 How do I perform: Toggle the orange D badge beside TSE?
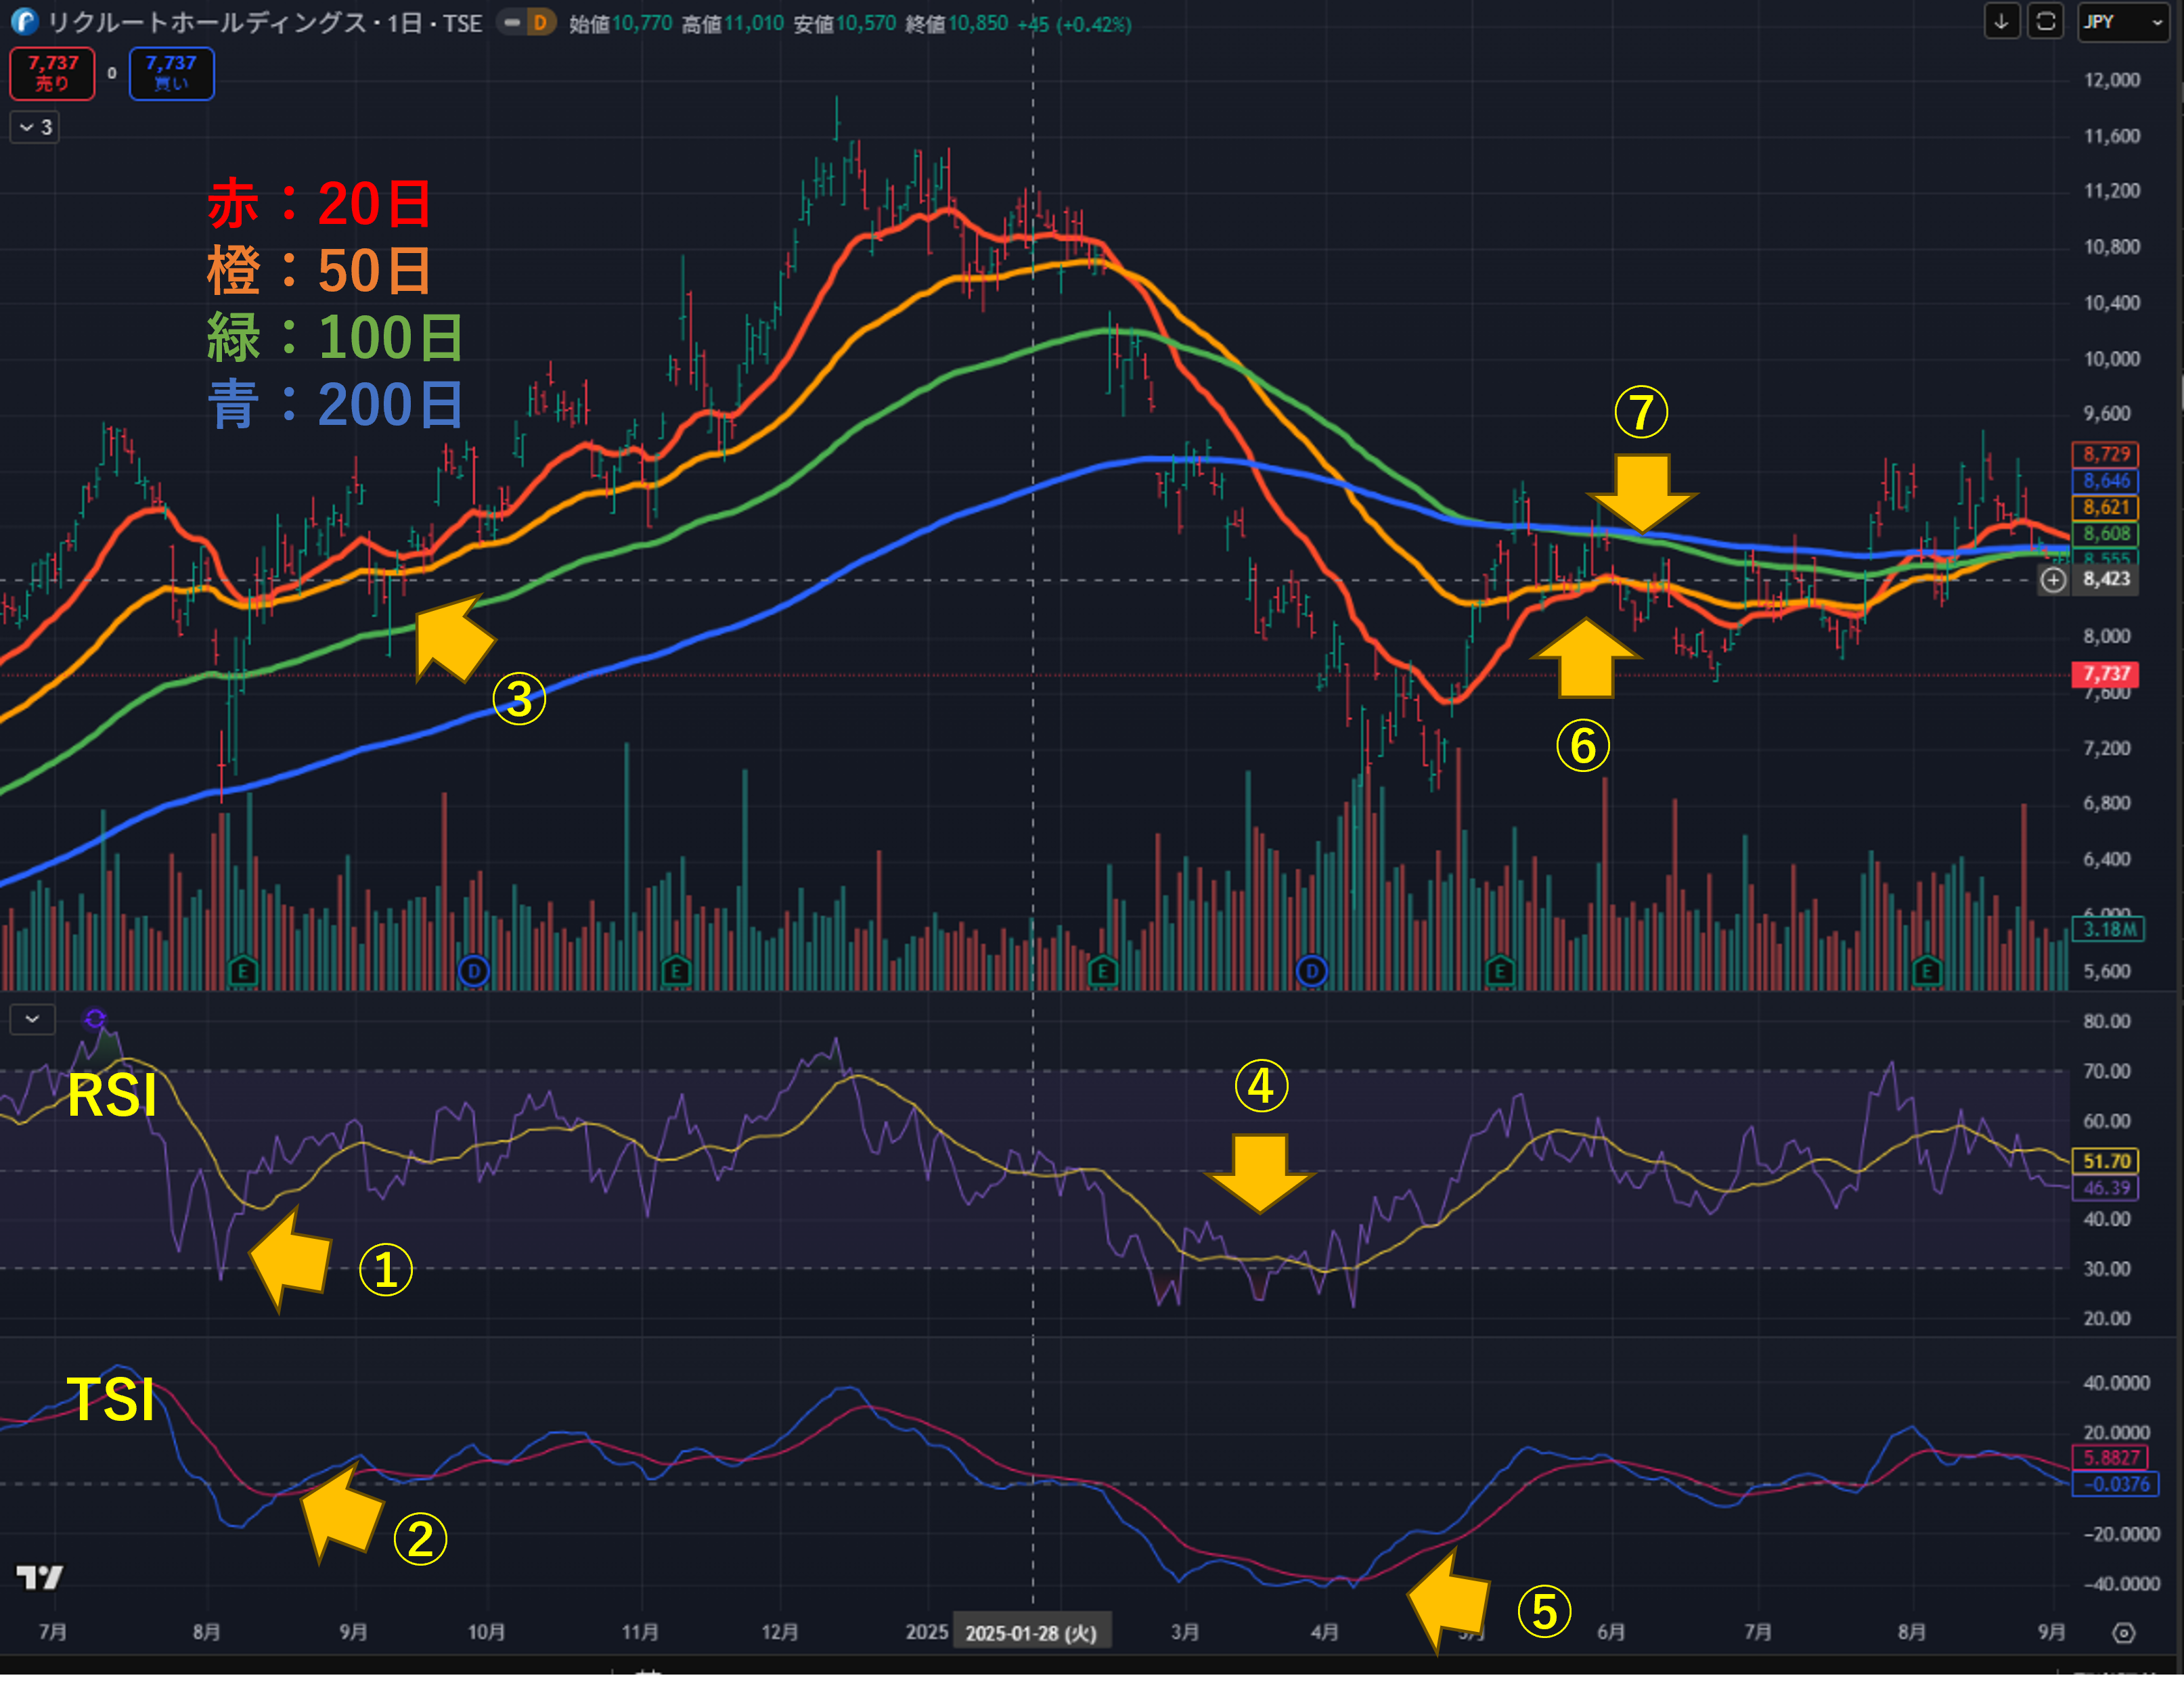[x=540, y=22]
